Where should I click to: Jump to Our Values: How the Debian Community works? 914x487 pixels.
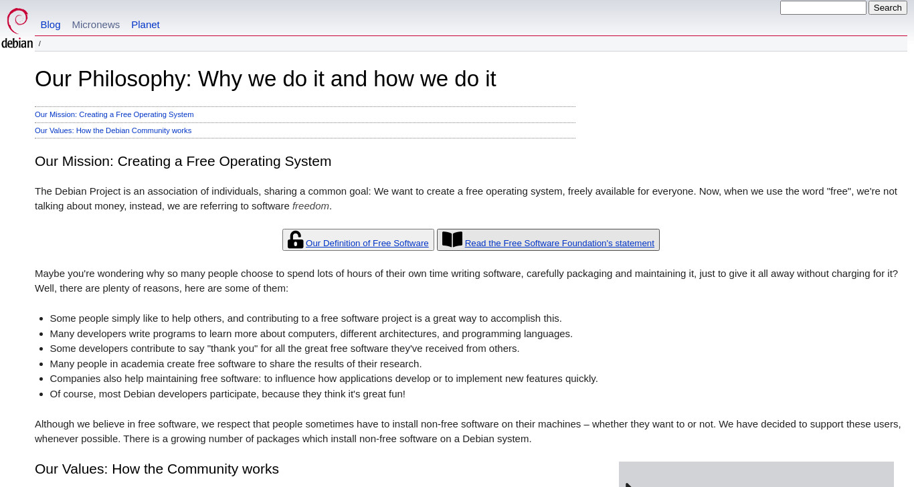[x=113, y=130]
